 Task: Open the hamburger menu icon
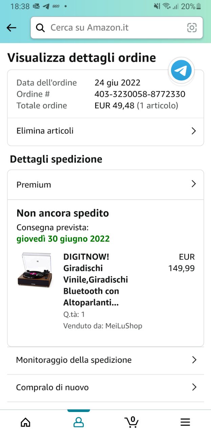pos(185,422)
